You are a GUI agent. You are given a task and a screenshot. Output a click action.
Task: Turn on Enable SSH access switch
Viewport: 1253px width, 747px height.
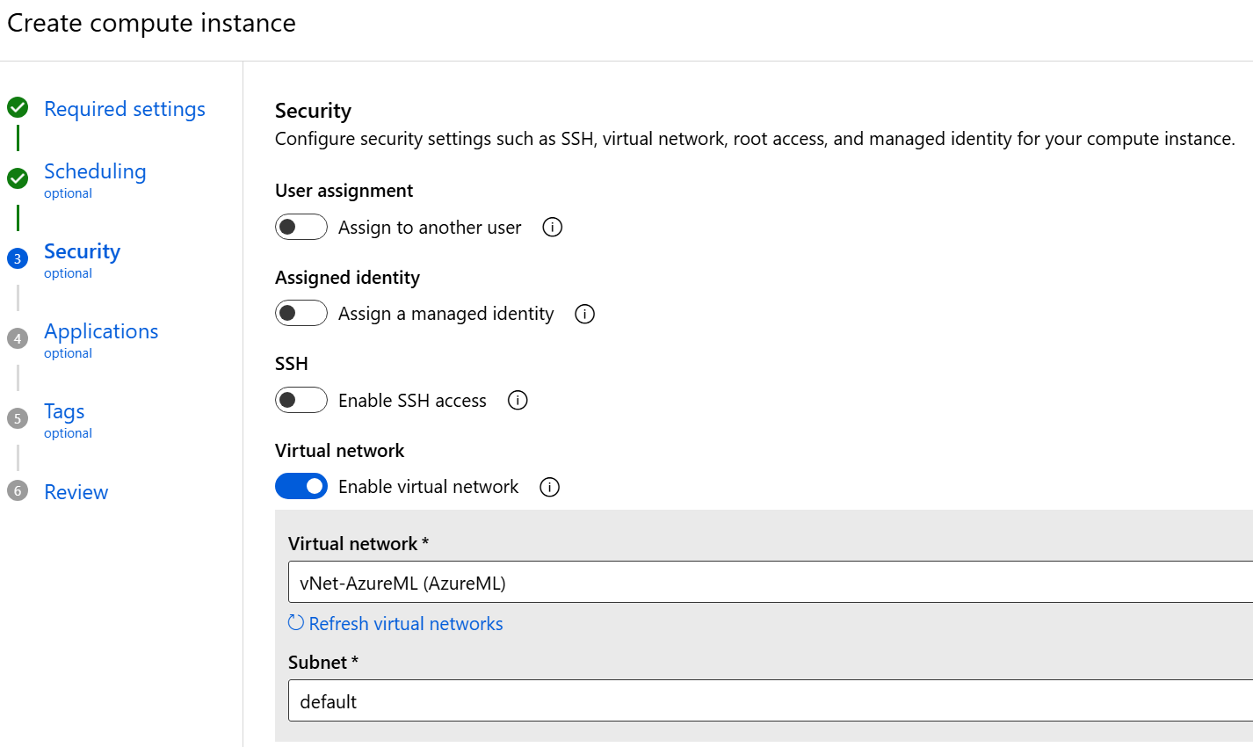pyautogui.click(x=301, y=401)
